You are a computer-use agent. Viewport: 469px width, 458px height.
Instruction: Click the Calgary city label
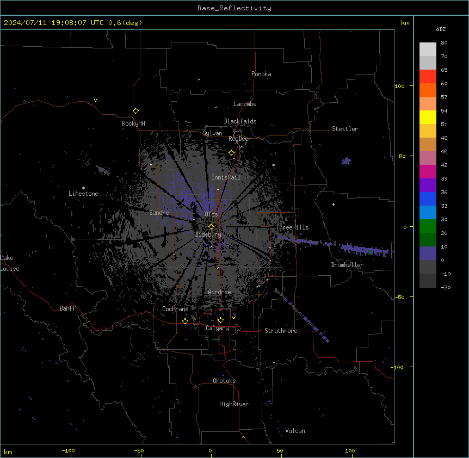[x=217, y=328]
